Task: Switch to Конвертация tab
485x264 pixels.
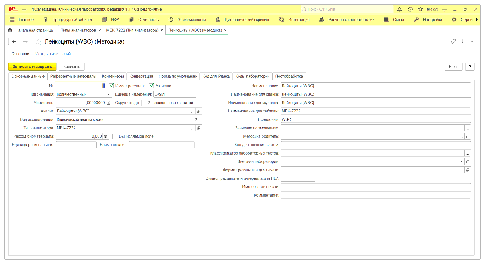Action: coord(141,77)
